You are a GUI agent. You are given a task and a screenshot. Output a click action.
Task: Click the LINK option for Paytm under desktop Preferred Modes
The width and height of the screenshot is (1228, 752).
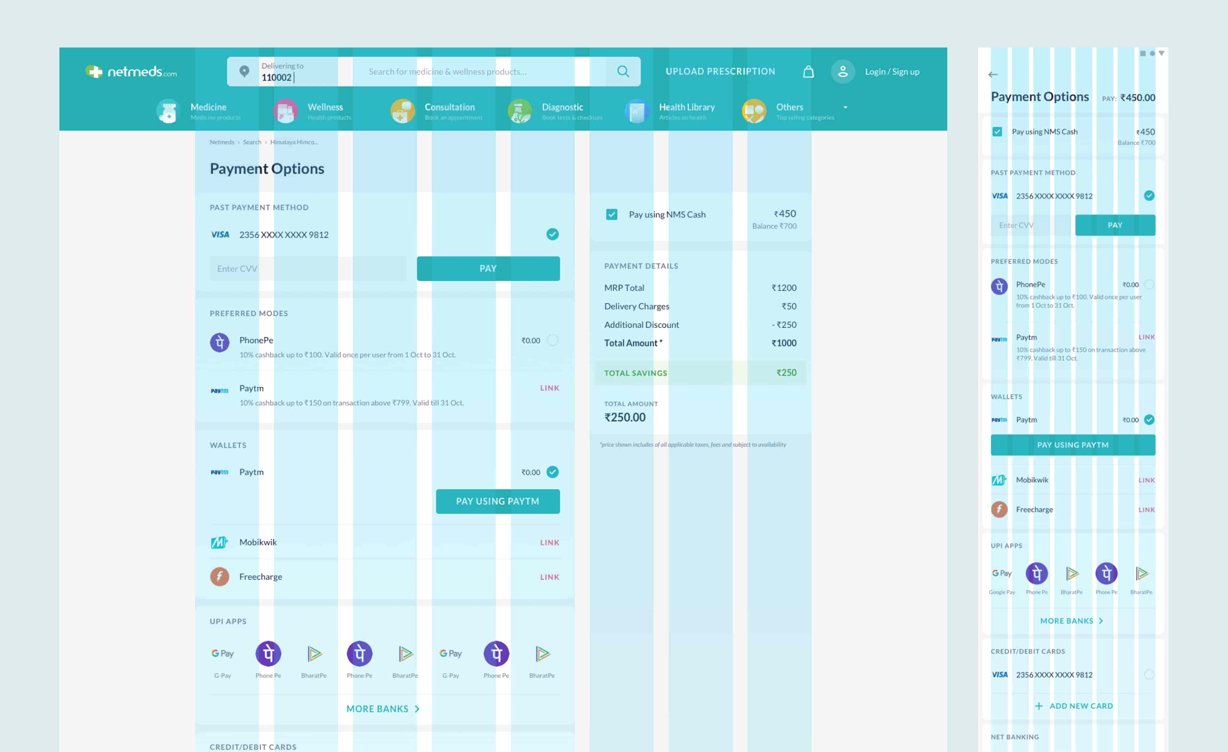tap(550, 388)
